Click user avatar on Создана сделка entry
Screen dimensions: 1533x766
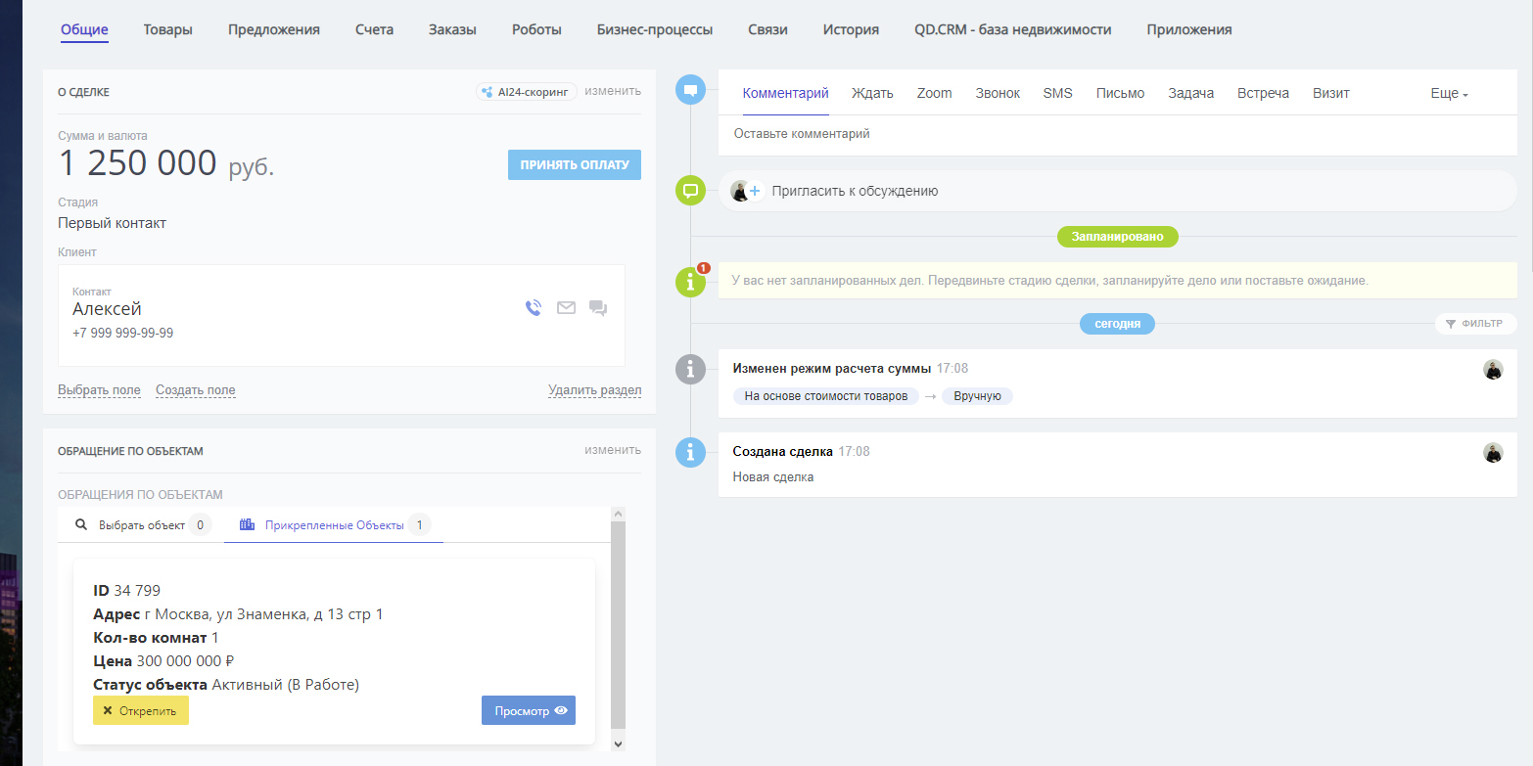(1493, 452)
